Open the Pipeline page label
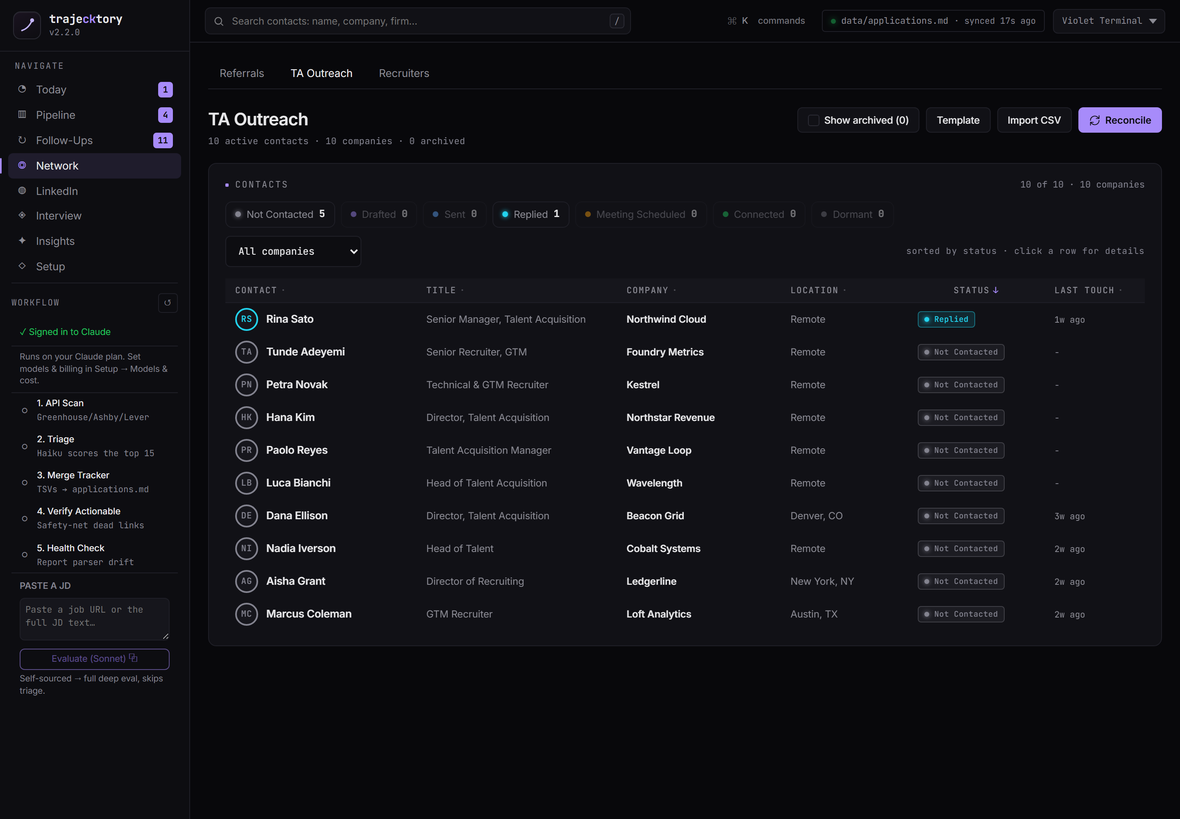Screen dimensions: 1180x819 point(55,115)
